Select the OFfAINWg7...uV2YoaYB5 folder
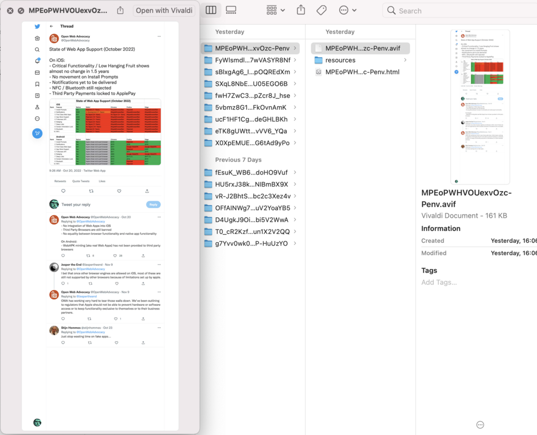The image size is (537, 435). point(251,208)
